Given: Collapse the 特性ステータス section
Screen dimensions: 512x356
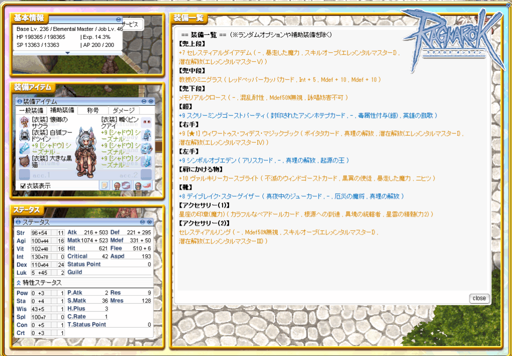Looking at the screenshot, I should [x=18, y=283].
